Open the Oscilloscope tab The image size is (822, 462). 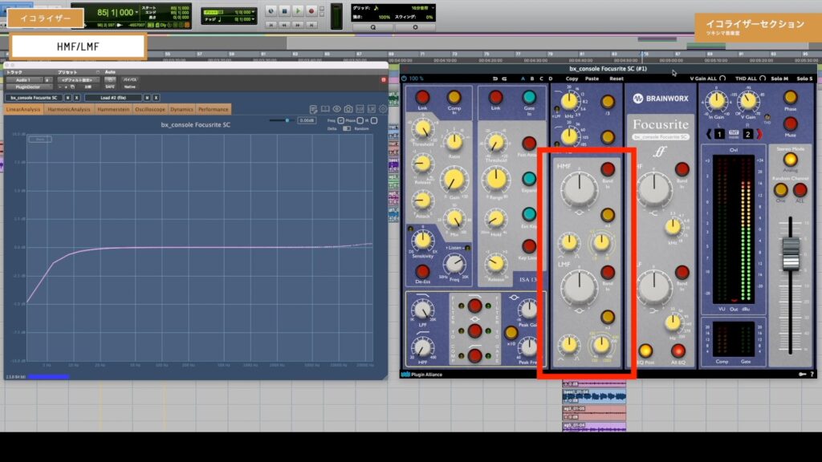coord(150,109)
